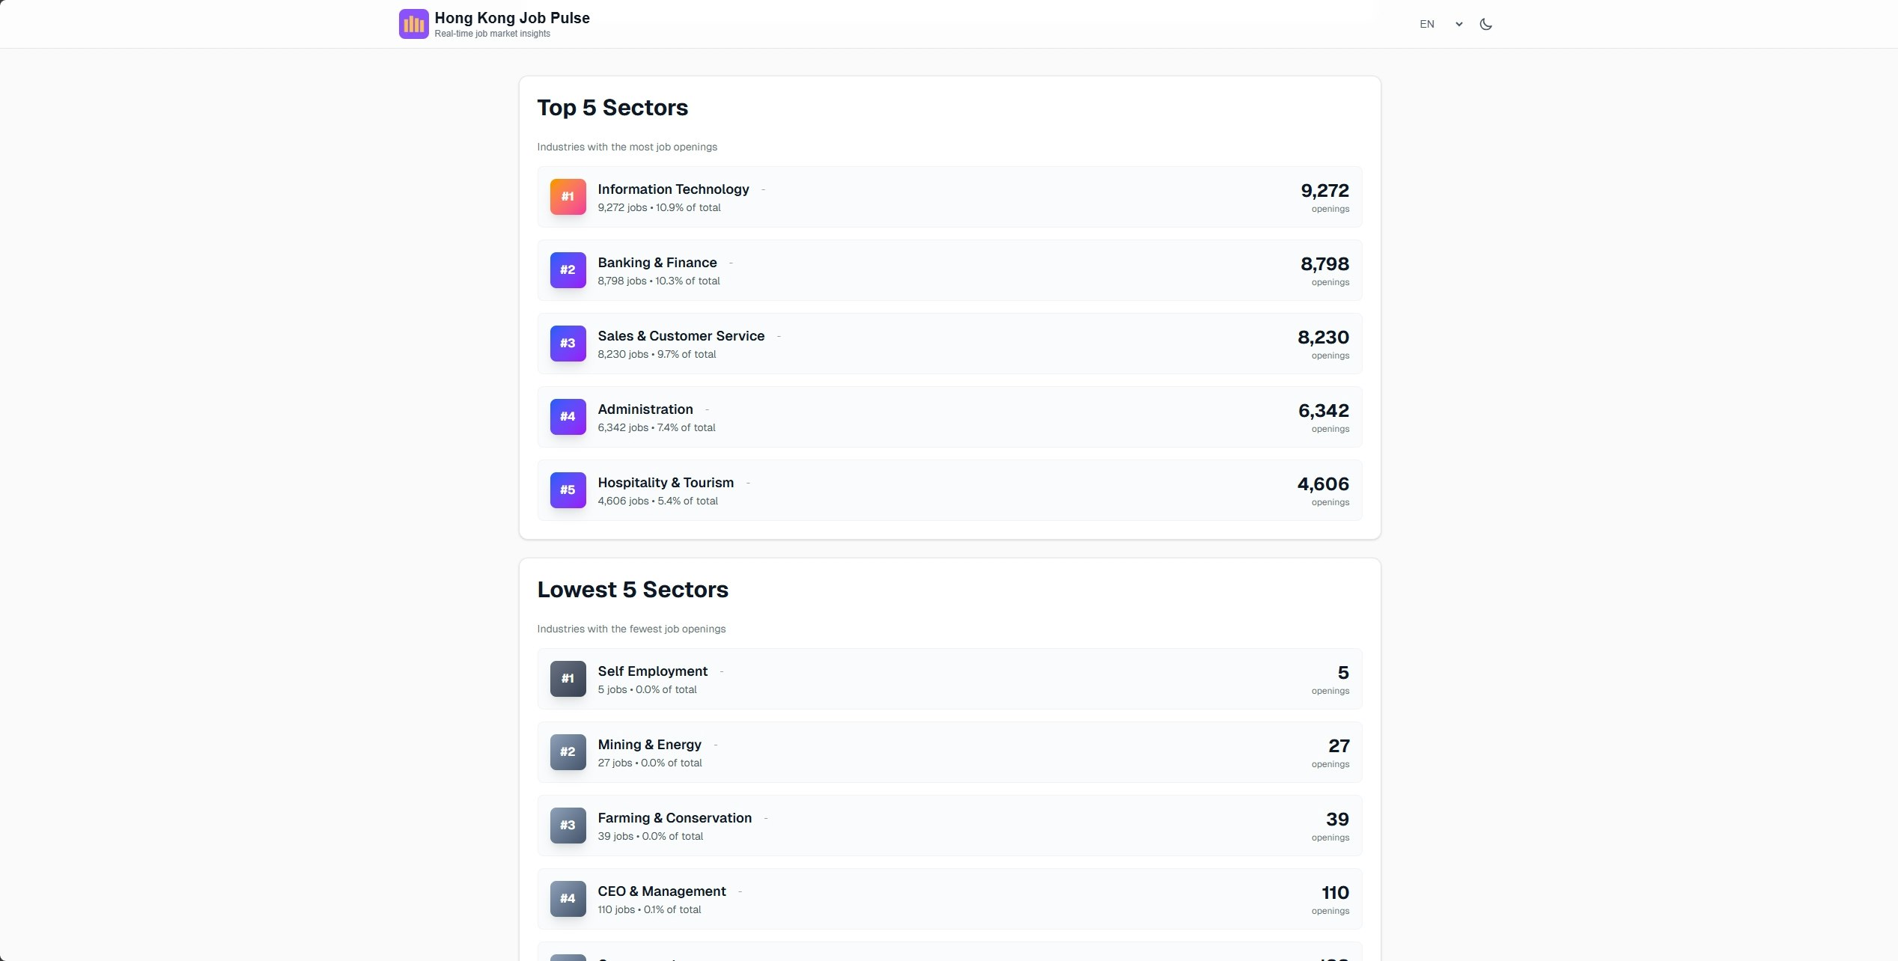Select the Sales & Customer Service sector name
Image resolution: width=1898 pixels, height=961 pixels.
point(681,336)
